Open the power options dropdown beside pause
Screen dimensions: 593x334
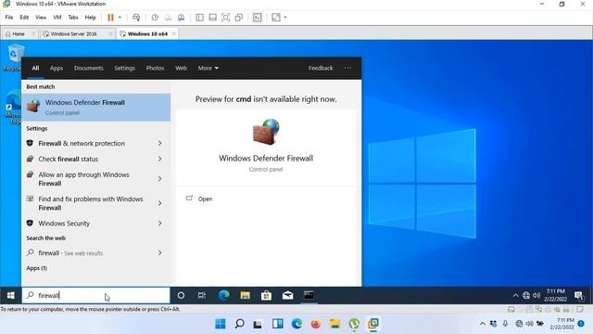(x=120, y=18)
